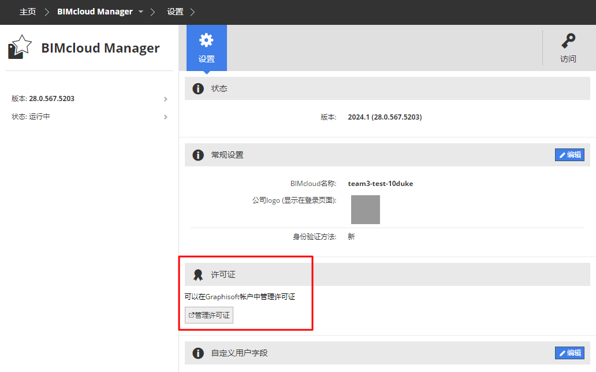Image resolution: width=596 pixels, height=372 pixels.
Task: Click the 公司logo (显示在登录页面): label
Action: tap(294, 200)
